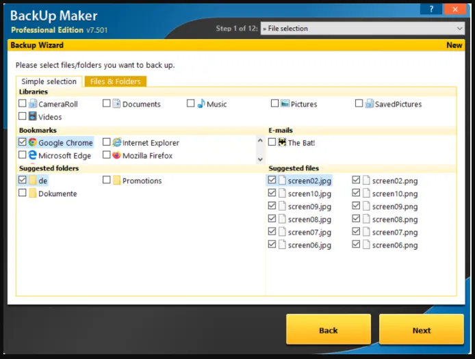The height and width of the screenshot is (359, 475).
Task: Click Bookmarks list scroll up arrow
Action: 260,140
